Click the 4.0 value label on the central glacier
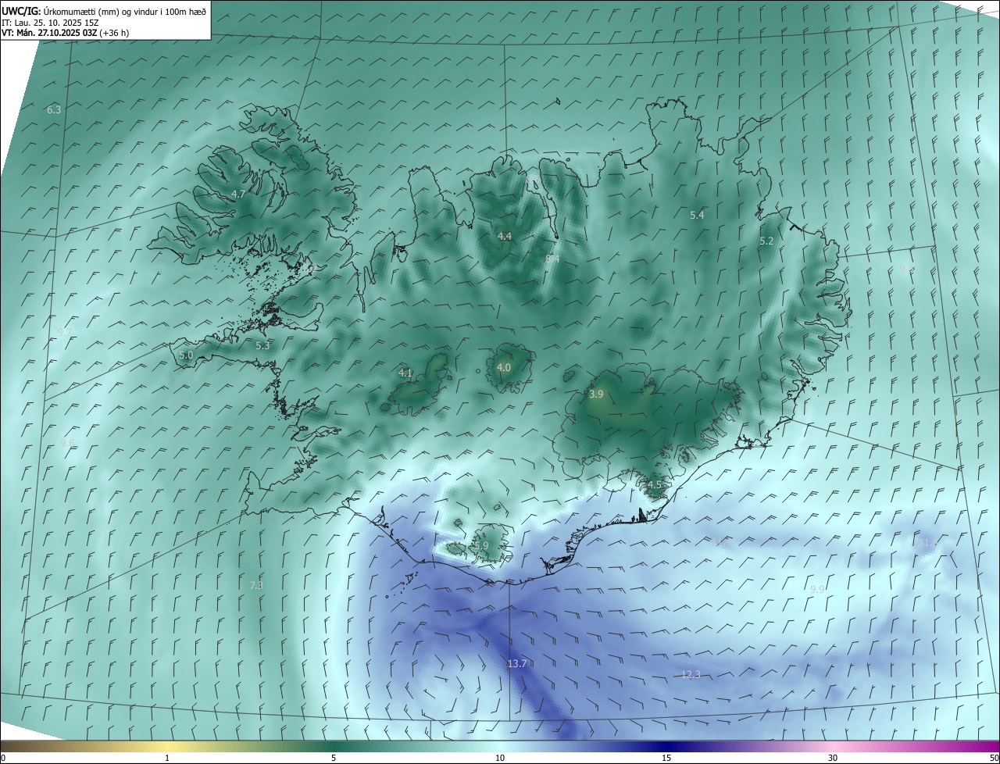The height and width of the screenshot is (764, 1000). coord(504,367)
